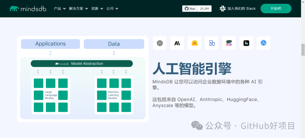Click the 加入我们的 Slack link
The image size is (305, 138).
click(241, 8)
